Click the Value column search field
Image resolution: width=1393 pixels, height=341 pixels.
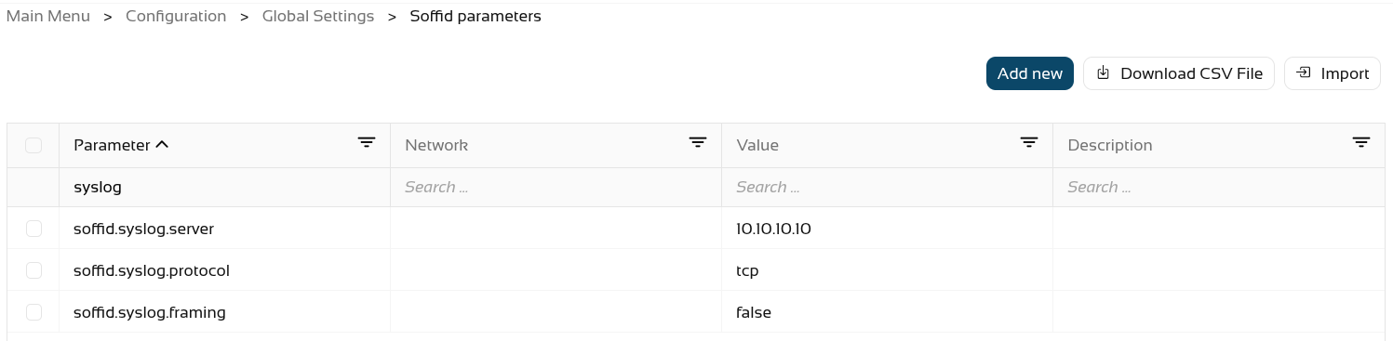pyautogui.click(x=887, y=187)
